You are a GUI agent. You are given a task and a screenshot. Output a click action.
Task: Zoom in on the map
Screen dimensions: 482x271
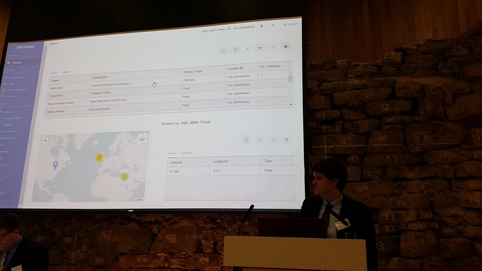click(45, 141)
